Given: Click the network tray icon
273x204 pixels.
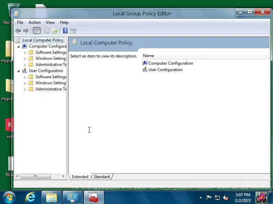Looking at the screenshot, I should click(x=217, y=198).
